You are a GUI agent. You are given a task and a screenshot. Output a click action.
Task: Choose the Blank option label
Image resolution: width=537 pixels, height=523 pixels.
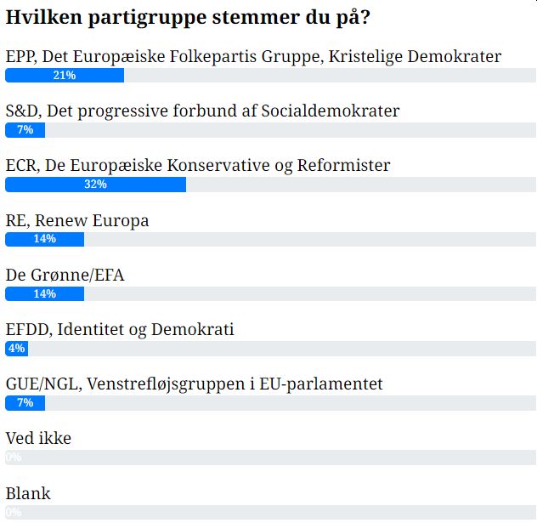[x=28, y=493]
